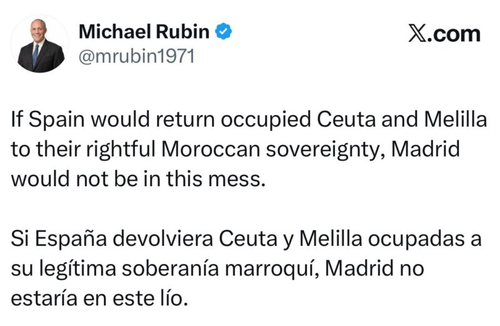Click the X.com logo
Screen dimensions: 500x326
pyautogui.click(x=444, y=34)
